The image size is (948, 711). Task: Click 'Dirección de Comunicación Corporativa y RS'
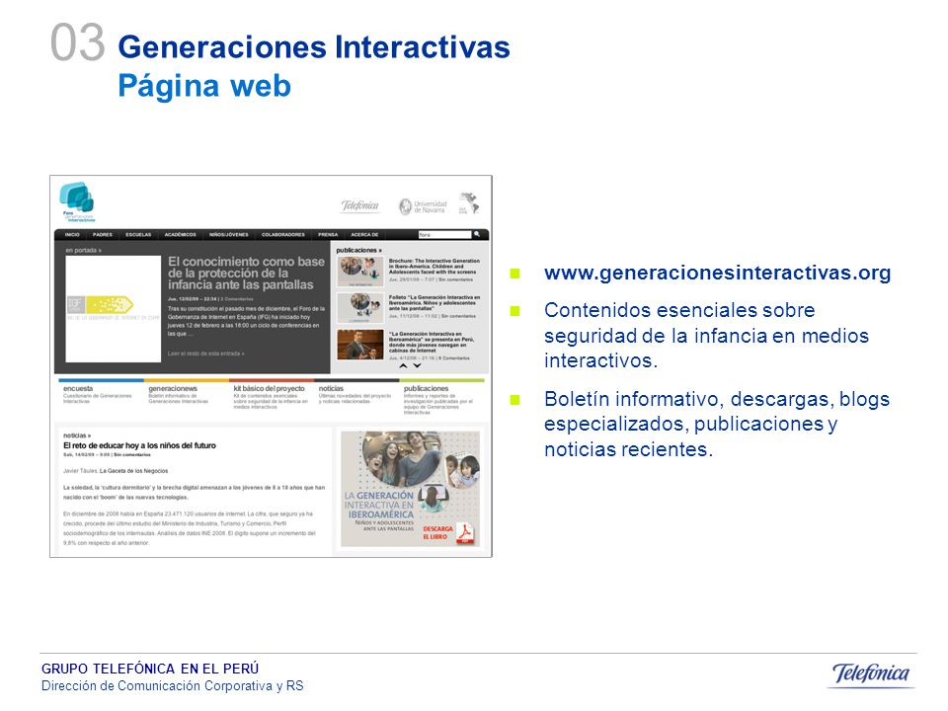point(172,686)
